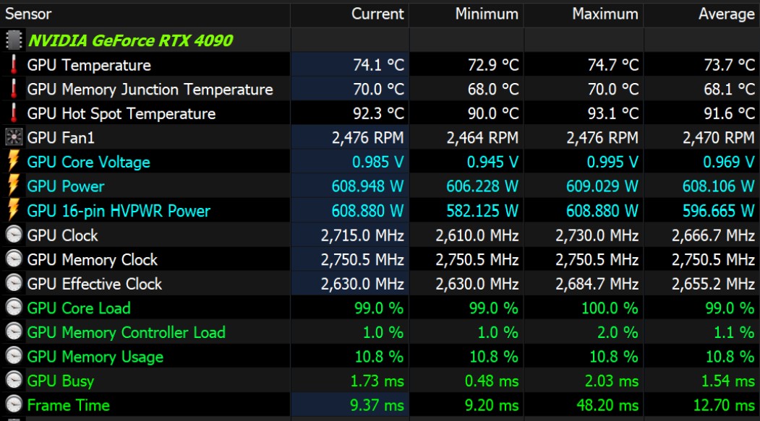Viewport: 760px width, 421px height.
Task: Click current core voltage 0.985 V
Action: tap(378, 162)
